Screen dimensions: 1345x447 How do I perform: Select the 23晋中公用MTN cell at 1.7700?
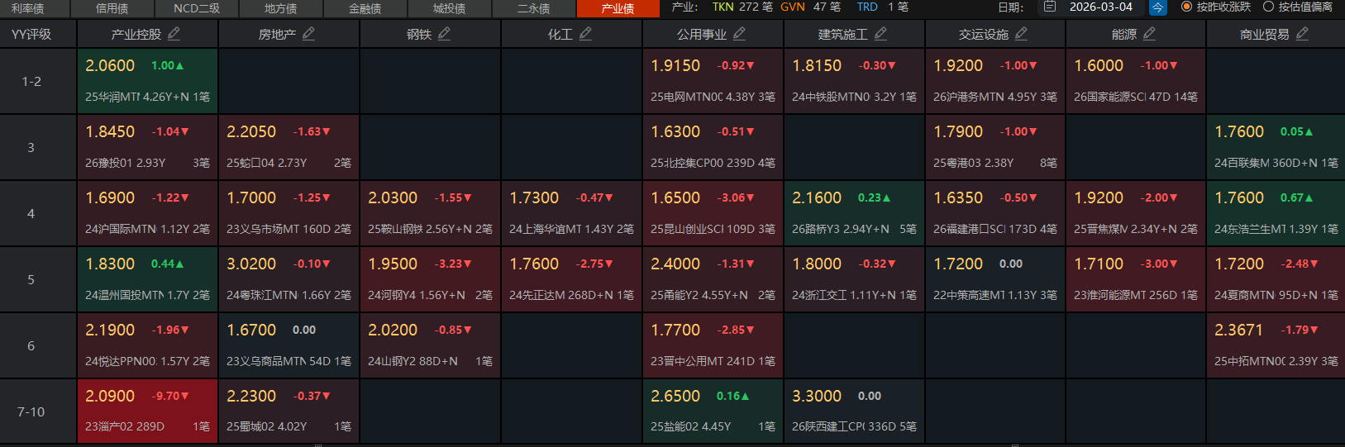tap(713, 345)
